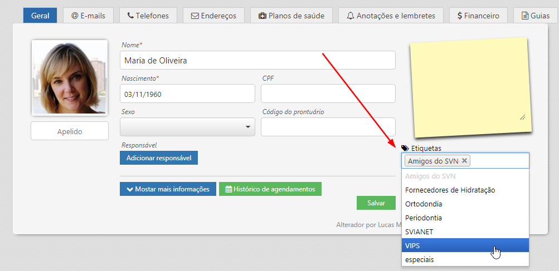Click the Nome field with Maria de Oliveira
This screenshot has height=271, width=559.
click(257, 60)
